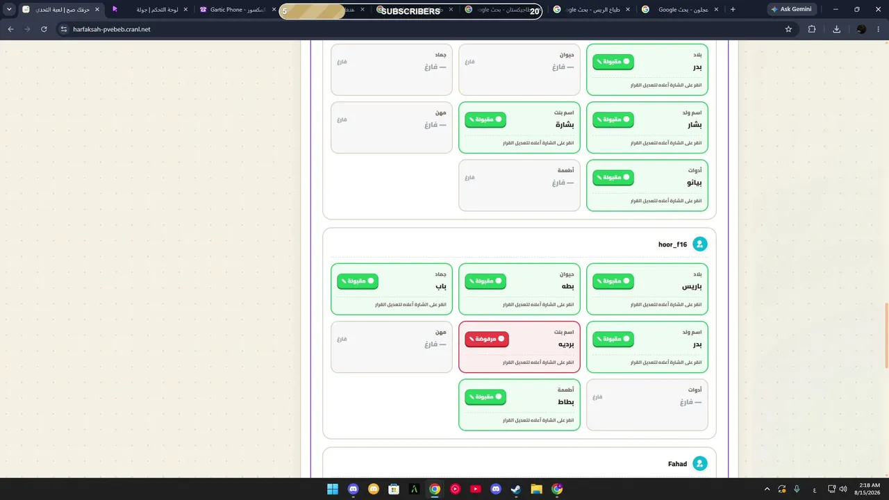Click the microphone icon in system tray
The height and width of the screenshot is (500, 889).
pos(797,489)
